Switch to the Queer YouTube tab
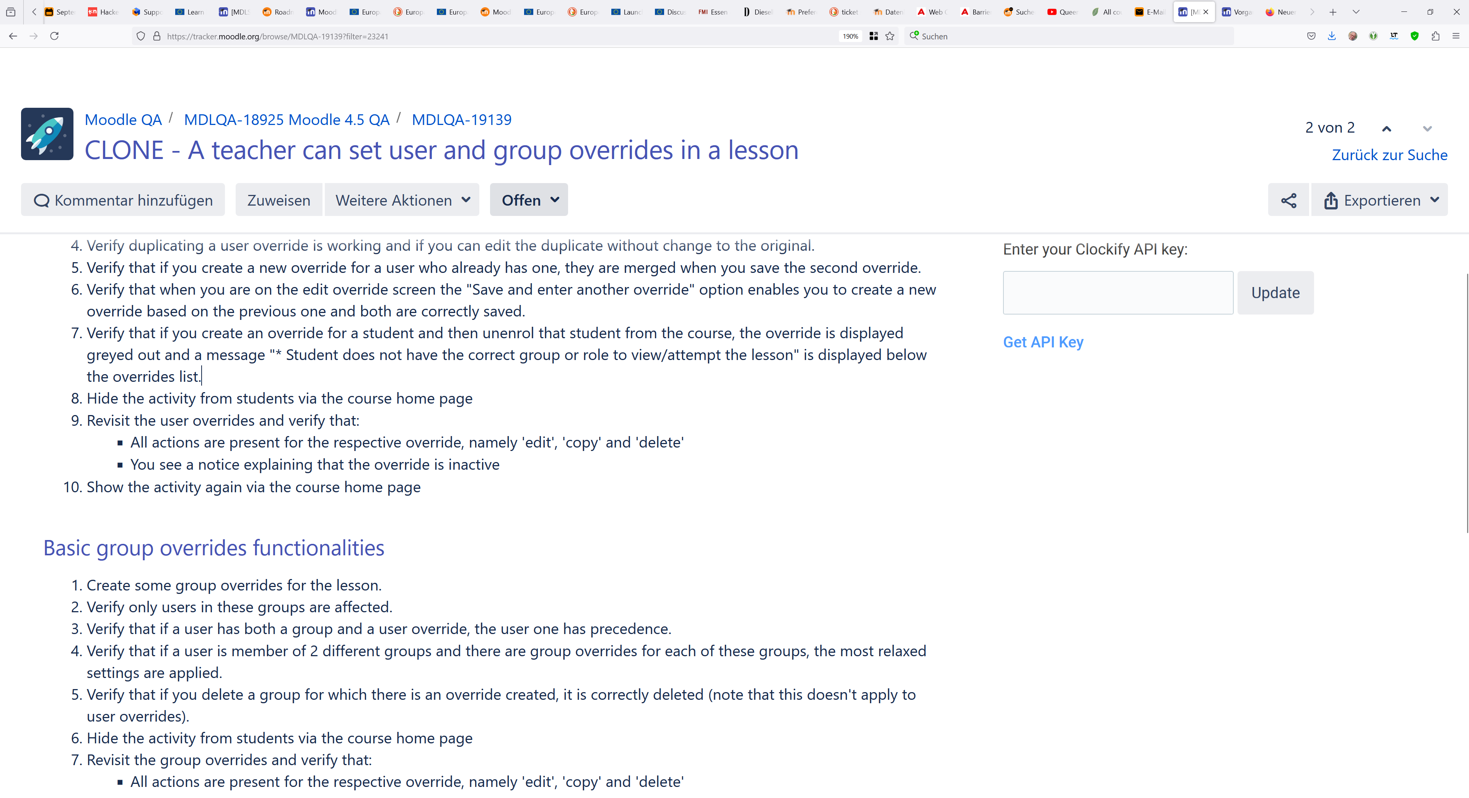Screen dimensions: 1469x798 [1062, 12]
